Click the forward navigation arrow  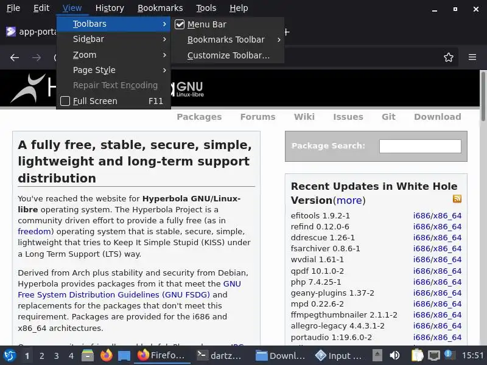tap(37, 57)
